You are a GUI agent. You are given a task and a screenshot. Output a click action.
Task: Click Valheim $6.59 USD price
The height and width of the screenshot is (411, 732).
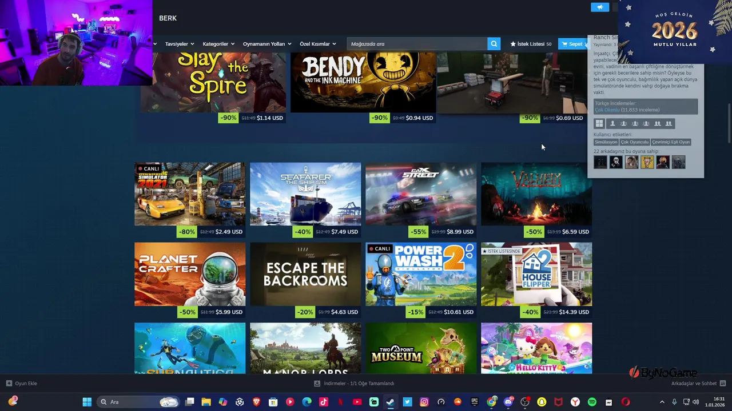click(575, 232)
